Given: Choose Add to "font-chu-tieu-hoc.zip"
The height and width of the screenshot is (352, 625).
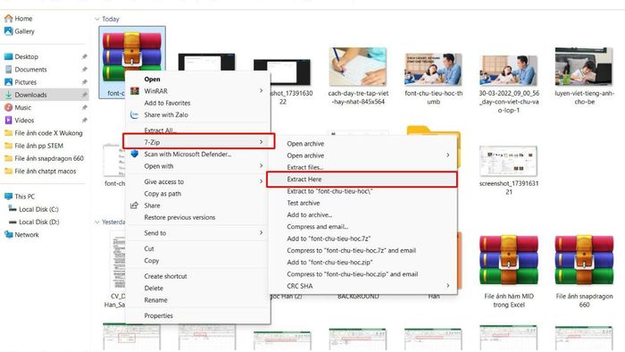Looking at the screenshot, I should click(x=329, y=263).
